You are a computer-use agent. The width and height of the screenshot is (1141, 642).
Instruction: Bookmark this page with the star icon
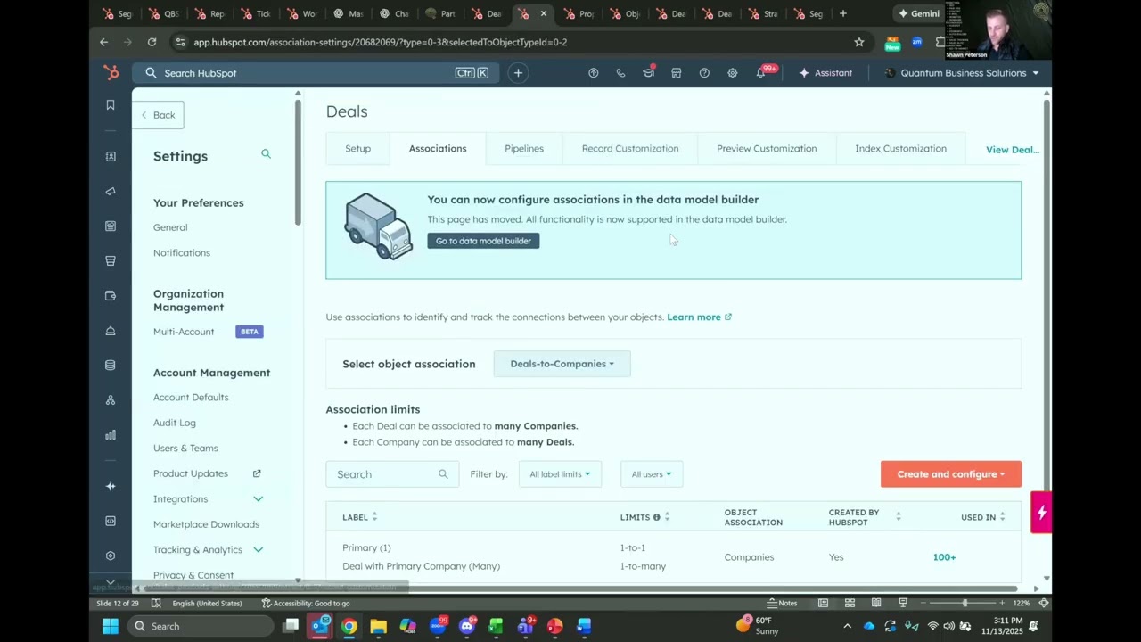click(859, 42)
